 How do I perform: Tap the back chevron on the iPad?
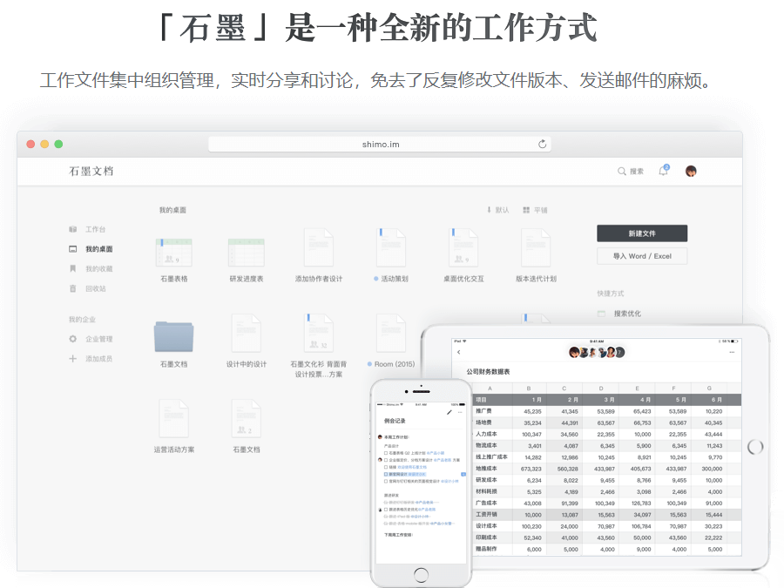tap(458, 353)
